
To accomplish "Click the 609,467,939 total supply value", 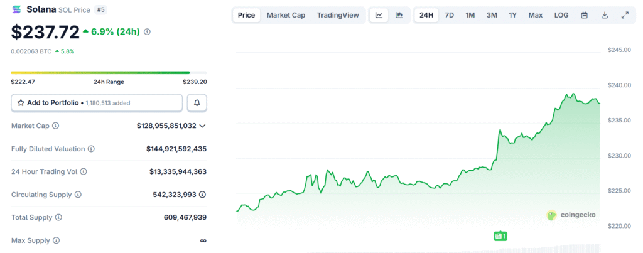I will coord(185,217).
